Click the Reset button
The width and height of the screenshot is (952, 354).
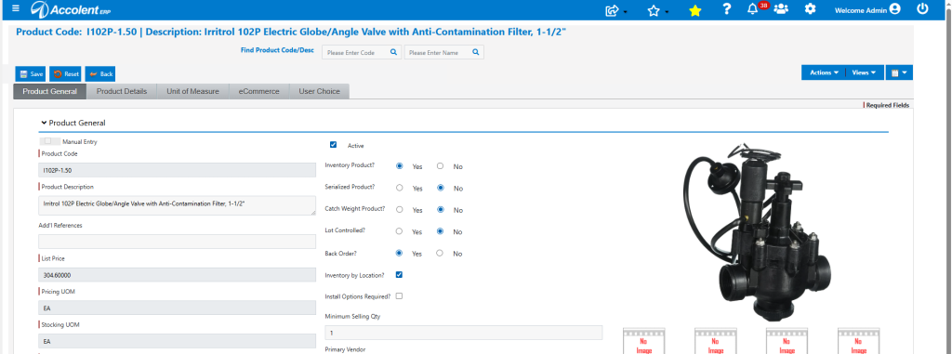(x=66, y=74)
